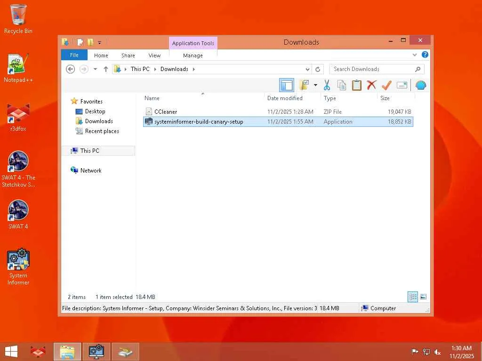
Task: Switch to large icons view in the status bar
Action: 423,297
